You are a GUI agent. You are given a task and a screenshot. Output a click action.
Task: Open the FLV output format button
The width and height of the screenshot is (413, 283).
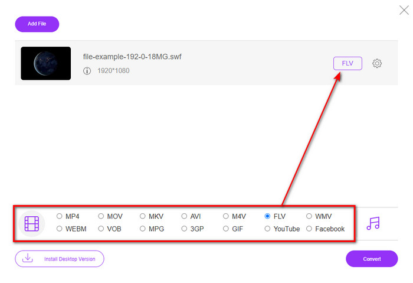(348, 63)
